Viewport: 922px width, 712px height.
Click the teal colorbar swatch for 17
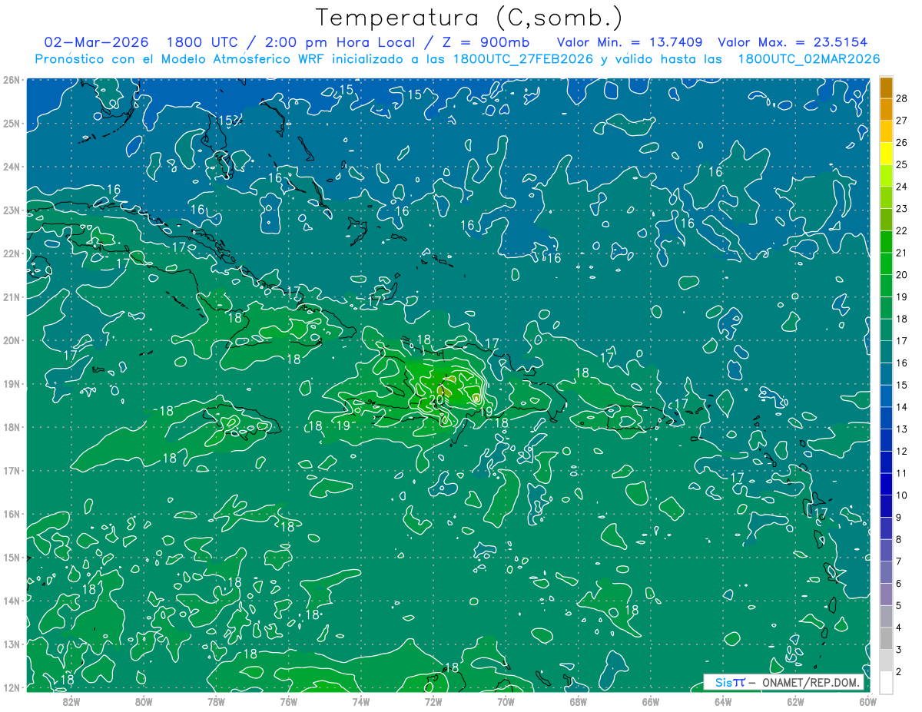coord(886,330)
